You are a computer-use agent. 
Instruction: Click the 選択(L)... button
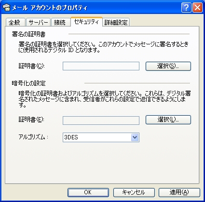(x=168, y=120)
